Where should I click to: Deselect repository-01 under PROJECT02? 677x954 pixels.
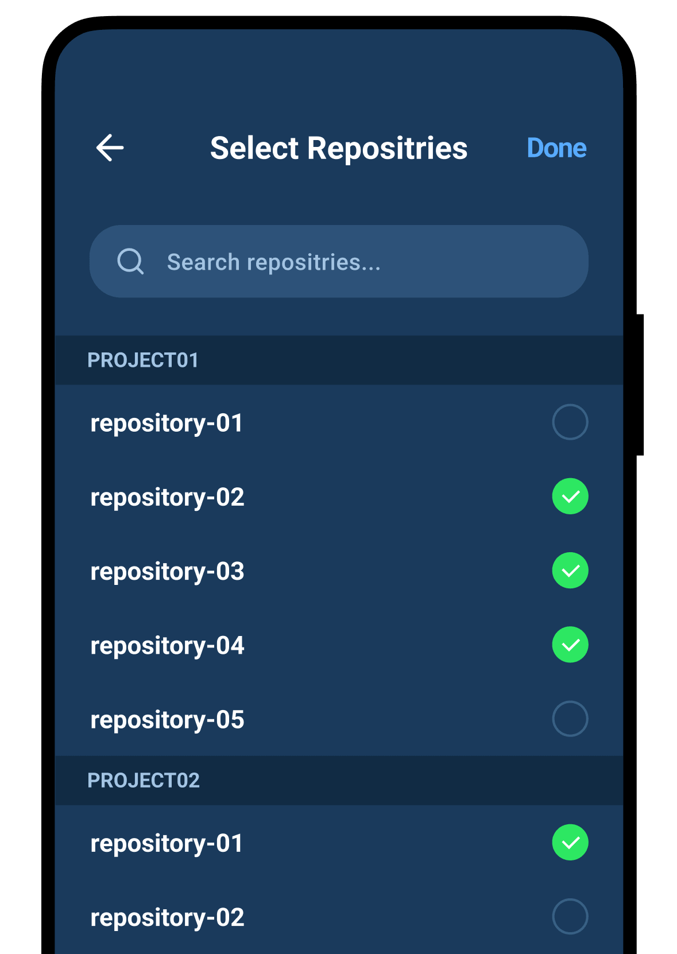(x=570, y=843)
